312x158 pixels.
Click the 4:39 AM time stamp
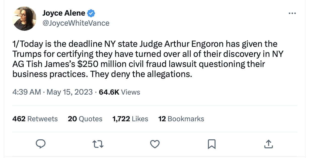click(26, 92)
